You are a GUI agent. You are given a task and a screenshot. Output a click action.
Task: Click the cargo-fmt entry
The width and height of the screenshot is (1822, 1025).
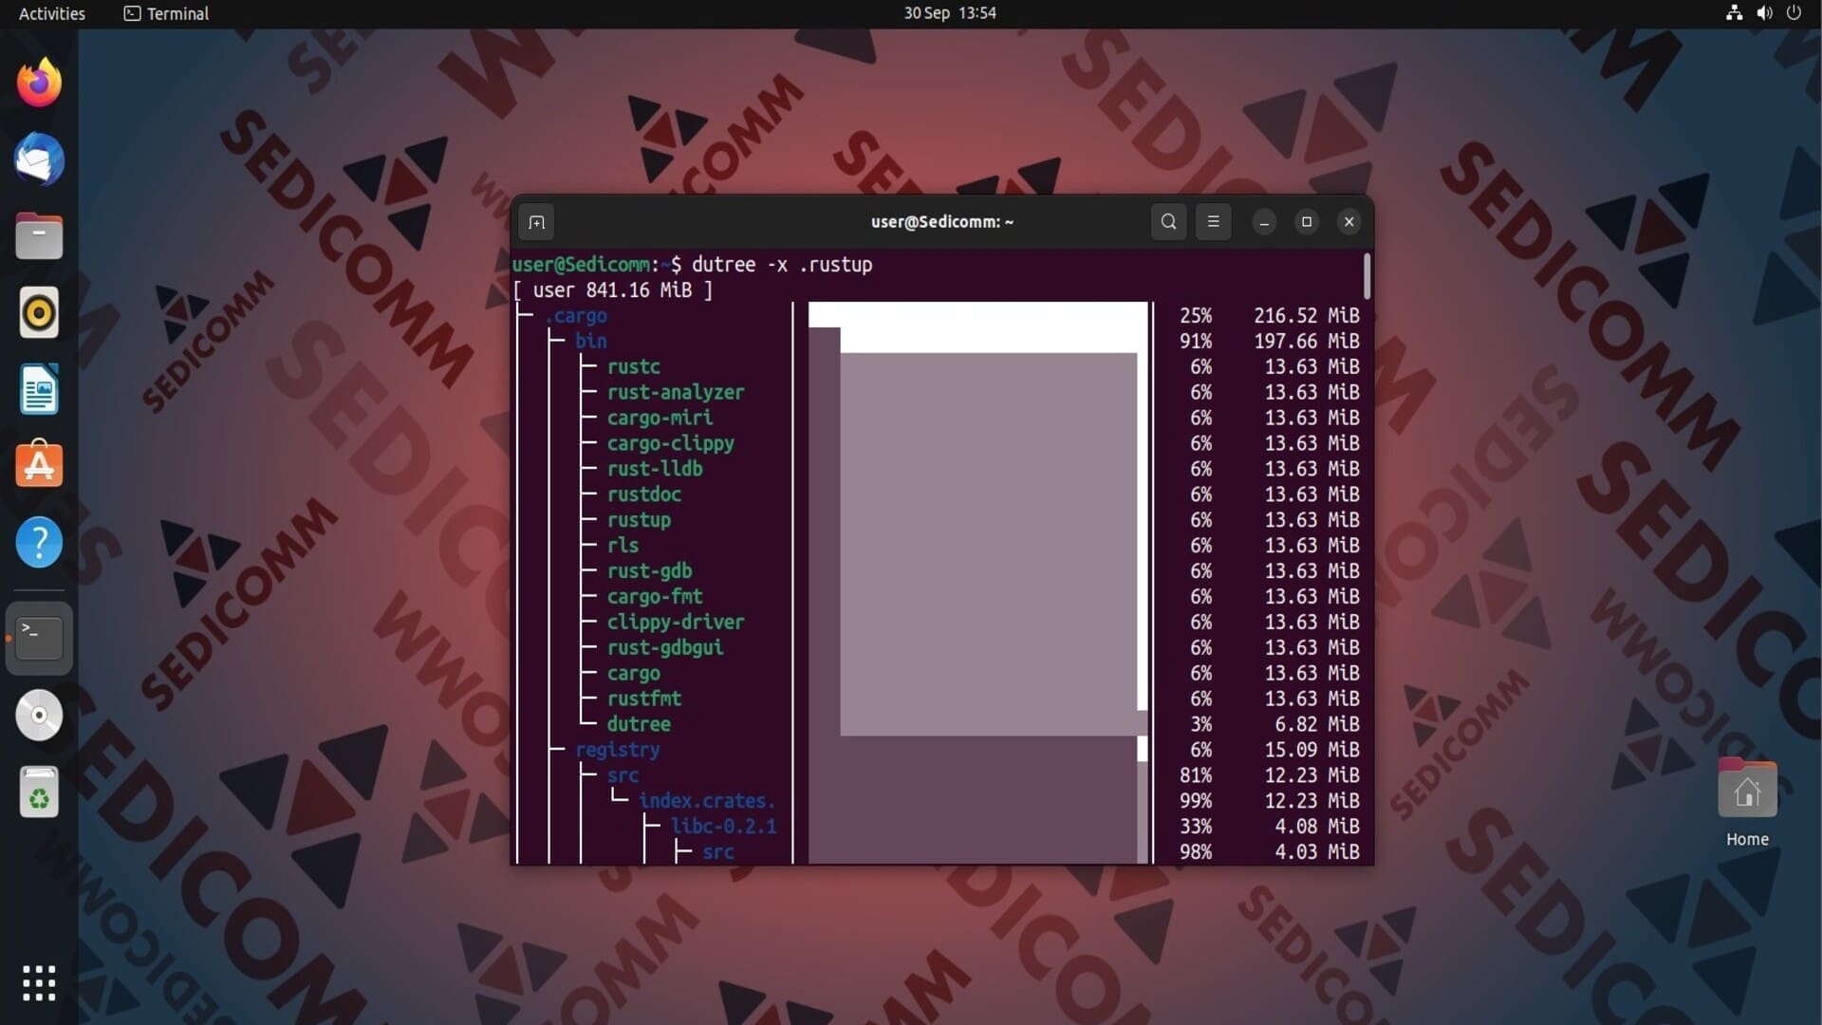[x=655, y=597]
